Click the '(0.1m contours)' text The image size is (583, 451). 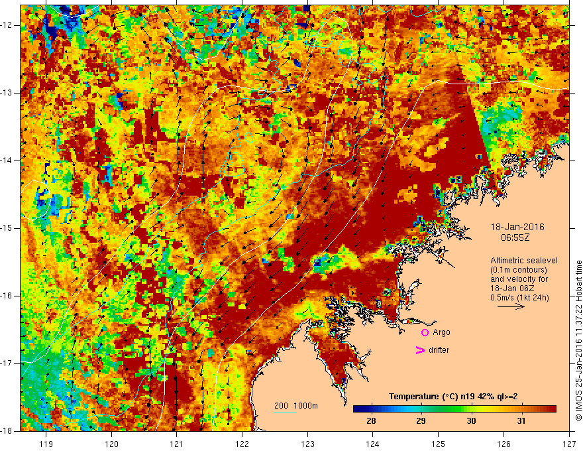pos(518,270)
